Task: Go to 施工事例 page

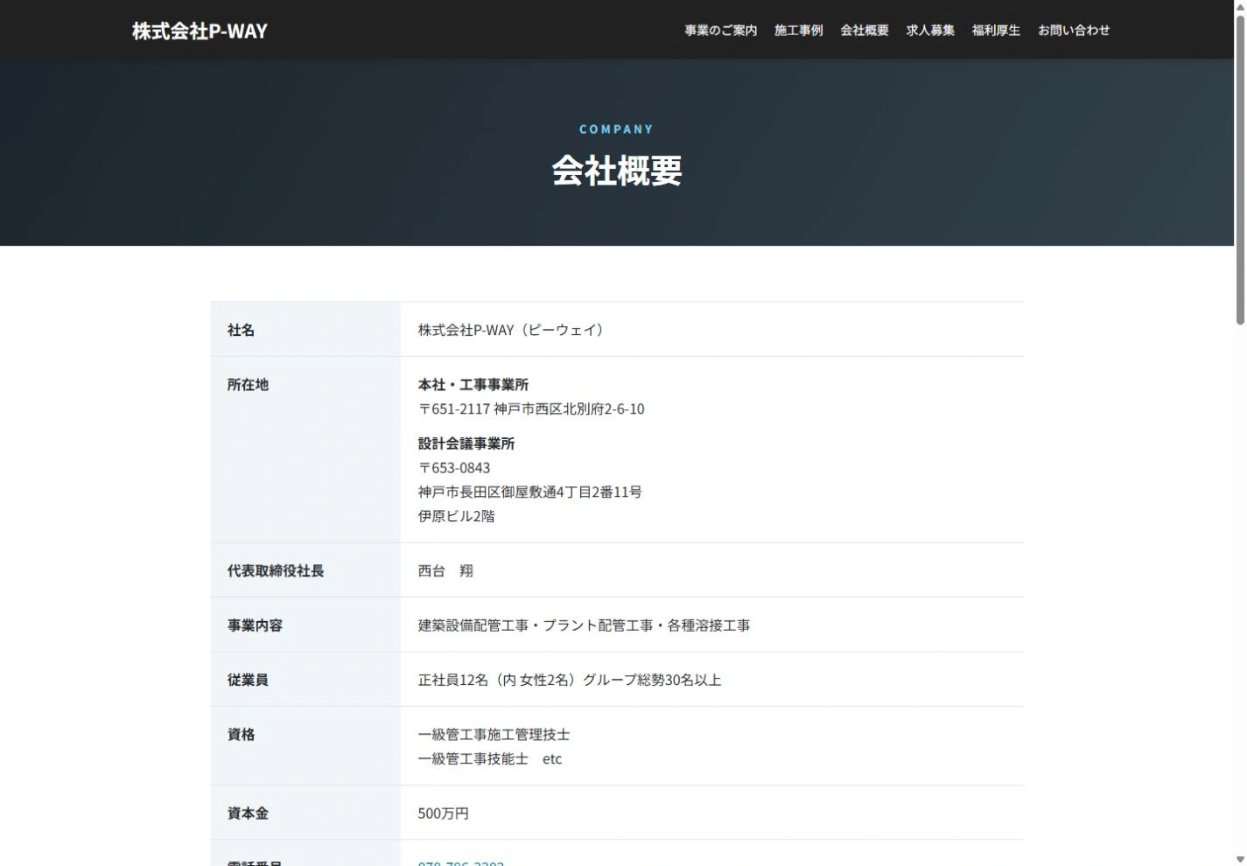Action: pyautogui.click(x=798, y=31)
